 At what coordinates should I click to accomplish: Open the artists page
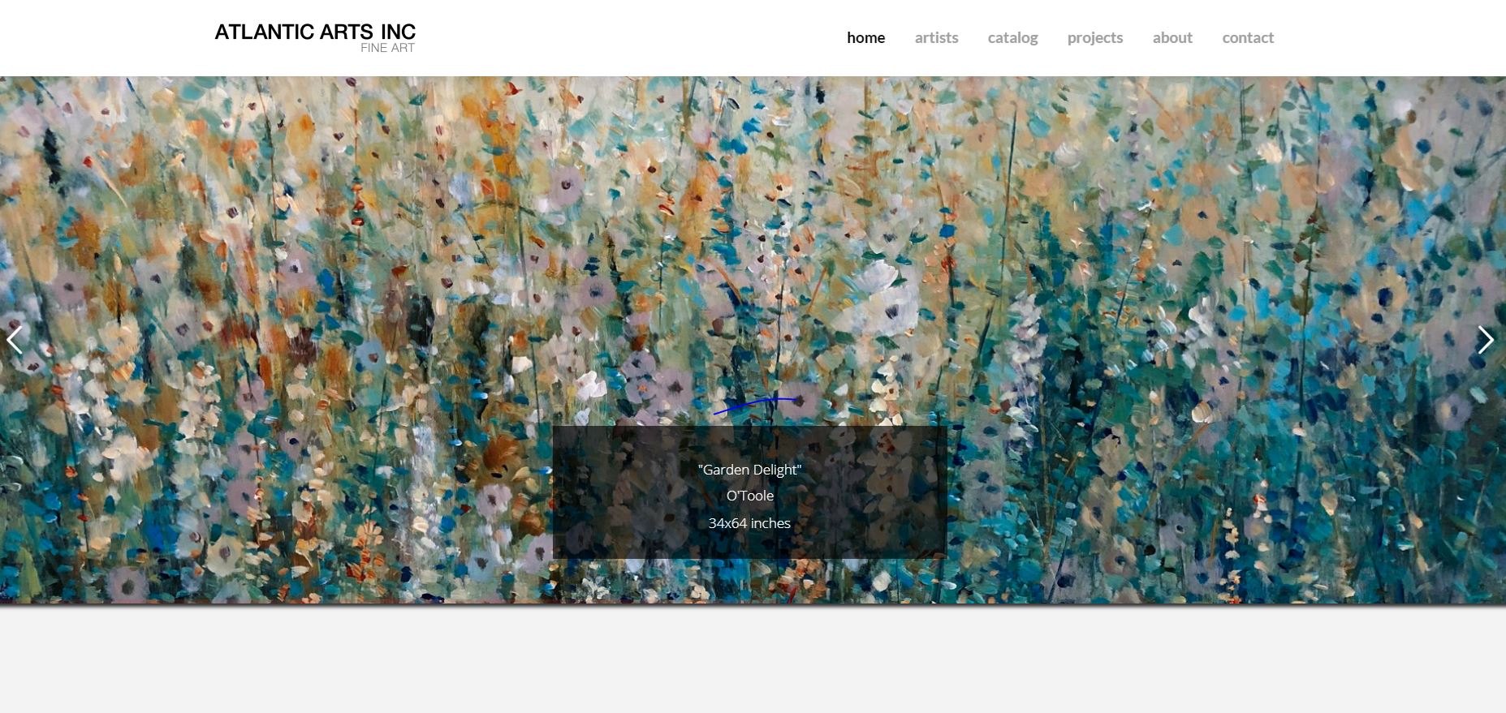[936, 37]
